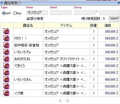Select the shop icon beside いろいろでs

coord(6,52)
